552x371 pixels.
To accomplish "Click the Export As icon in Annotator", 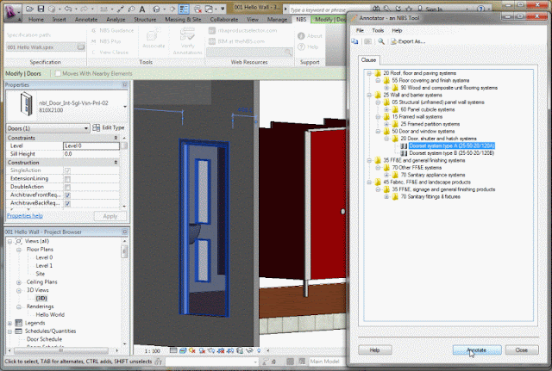I will (x=394, y=41).
